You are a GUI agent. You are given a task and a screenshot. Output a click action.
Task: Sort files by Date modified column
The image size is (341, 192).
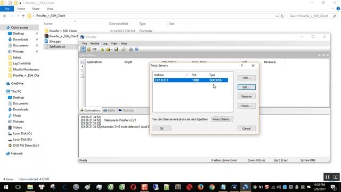point(118,23)
